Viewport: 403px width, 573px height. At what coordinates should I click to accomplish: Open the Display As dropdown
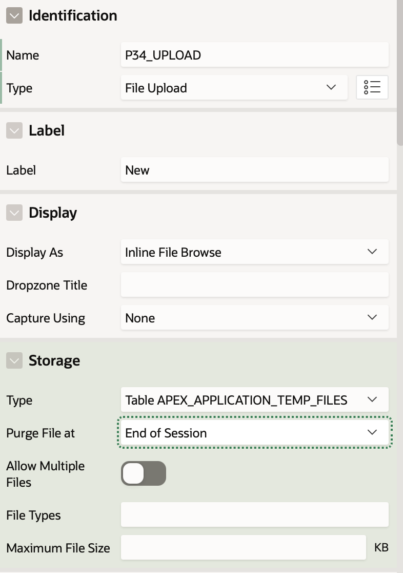255,252
